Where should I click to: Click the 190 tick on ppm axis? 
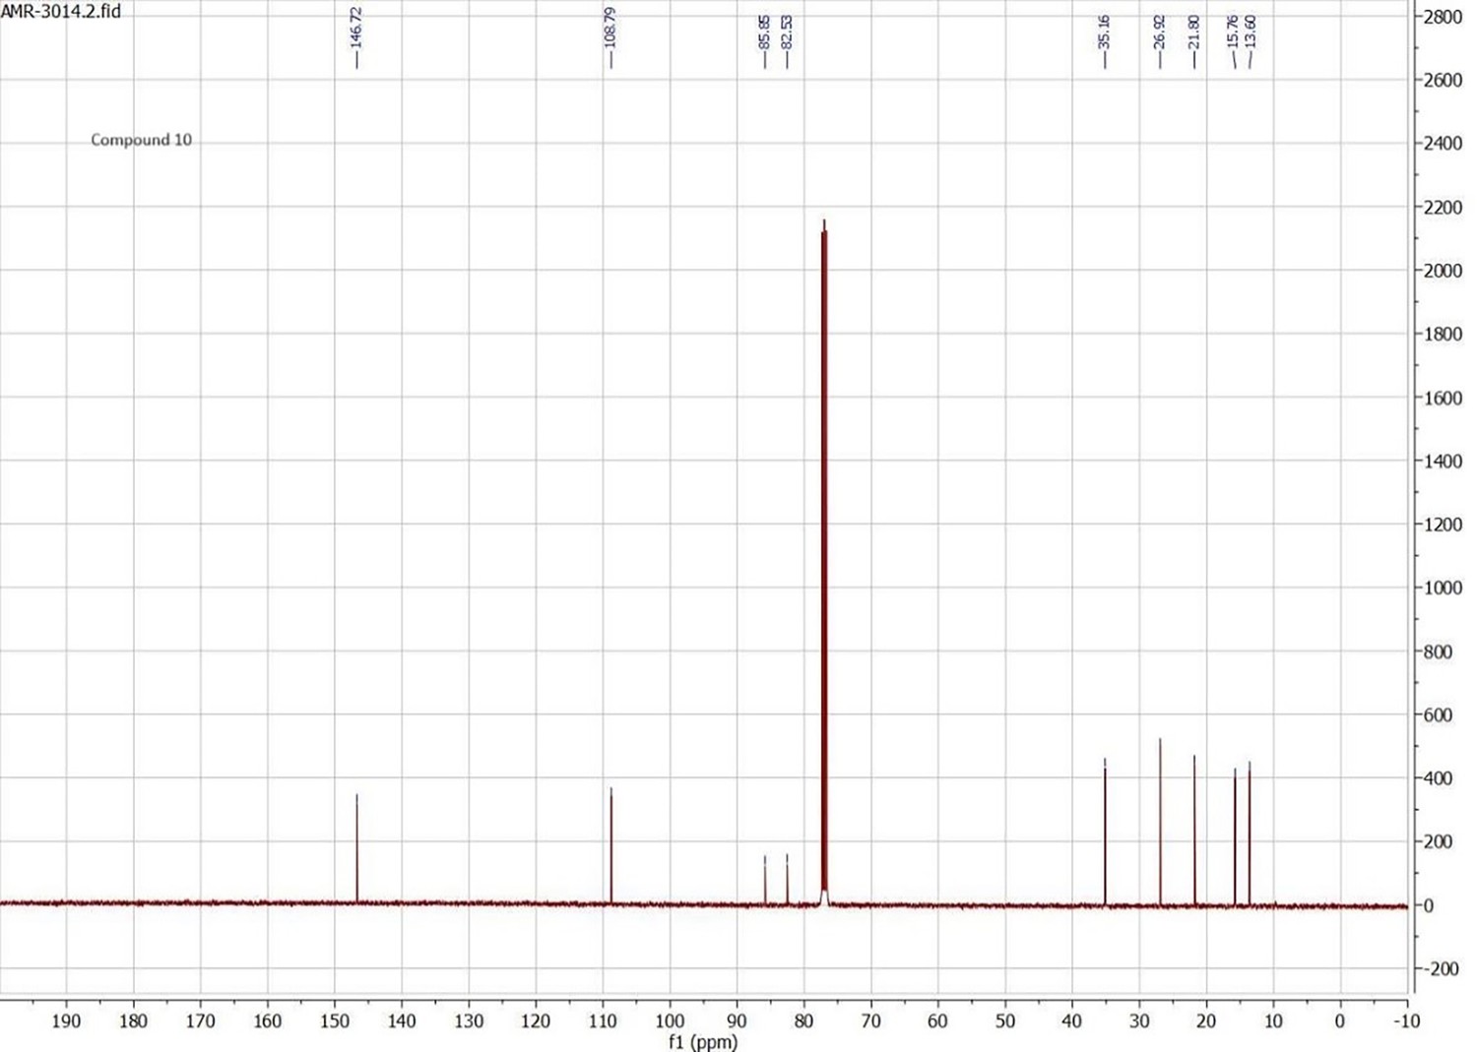point(66,1021)
